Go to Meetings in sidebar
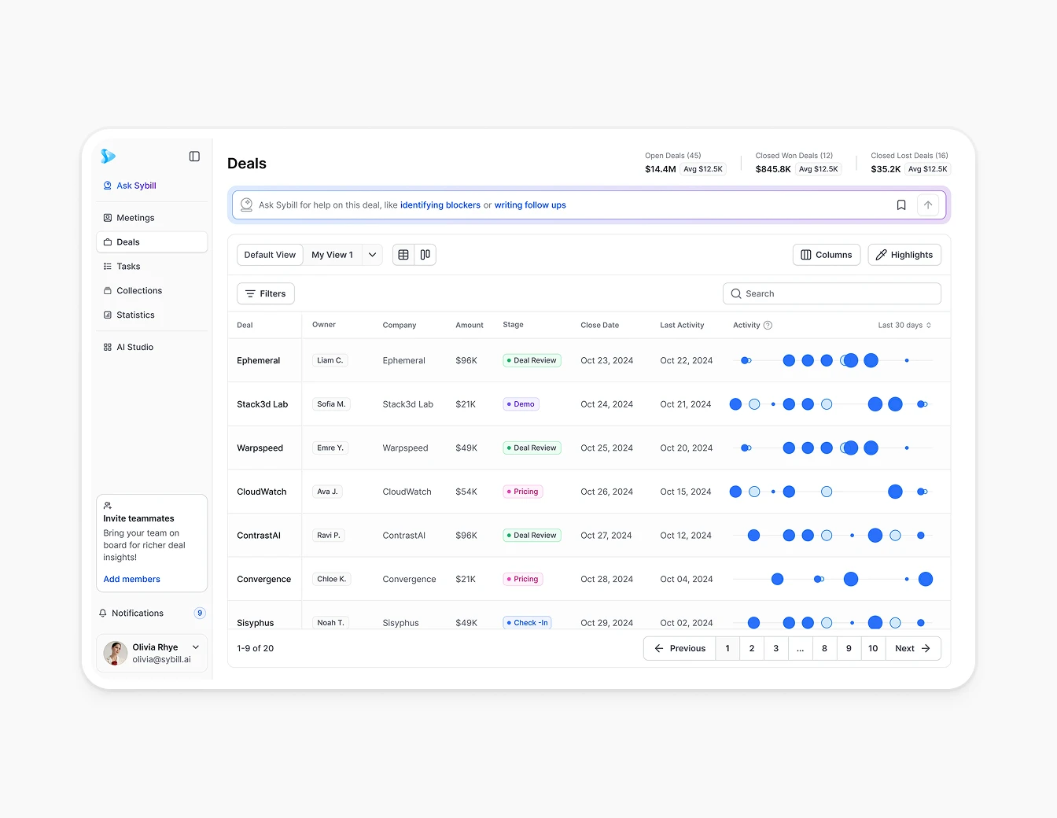The image size is (1057, 818). pyautogui.click(x=135, y=218)
